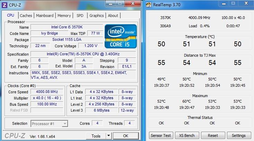Click Level 3 associativity value 12-way
Screen dimensions: 254x141
click(x=127, y=110)
